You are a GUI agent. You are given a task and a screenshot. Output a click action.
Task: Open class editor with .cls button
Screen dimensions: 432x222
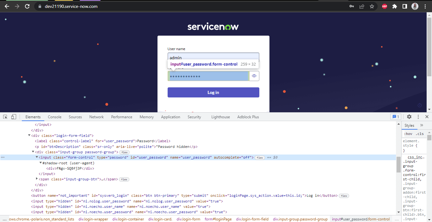point(419,133)
